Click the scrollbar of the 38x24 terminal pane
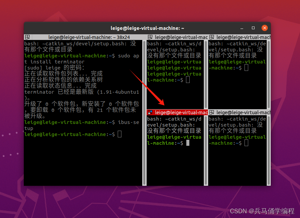This screenshot has height=218, width=300. click(145, 113)
